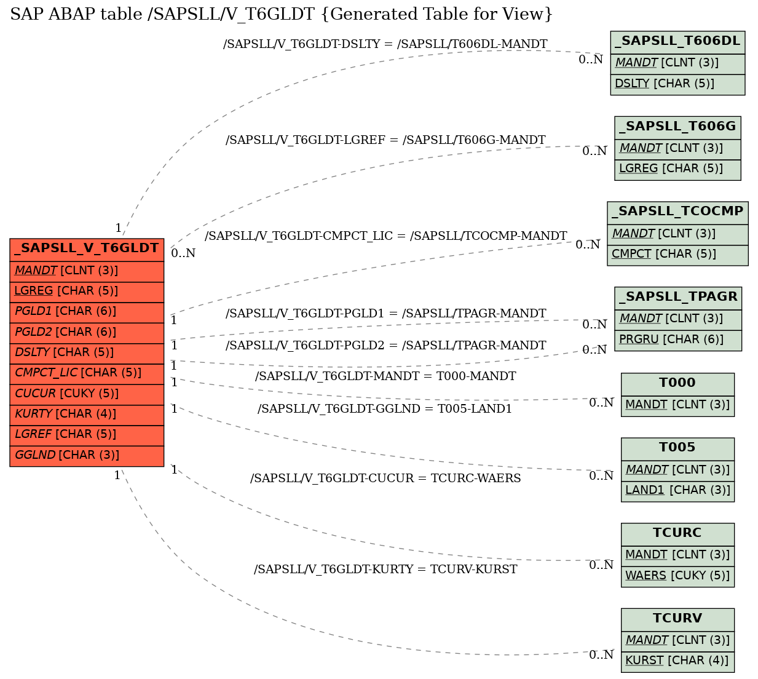Open the T005 table header
This screenshot has width=758, height=679.
tap(677, 448)
